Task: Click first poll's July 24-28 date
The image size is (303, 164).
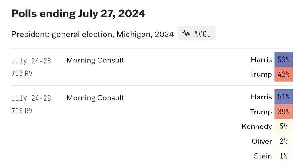Action: pyautogui.click(x=31, y=61)
